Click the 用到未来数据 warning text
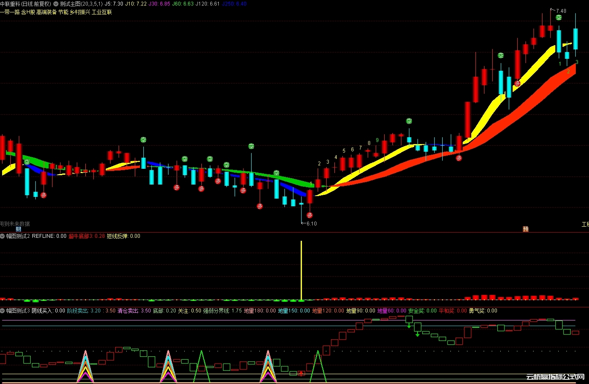The image size is (589, 384). point(15,224)
